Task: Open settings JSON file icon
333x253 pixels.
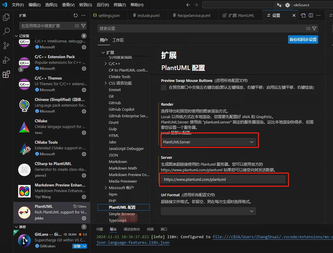Action: click(x=303, y=15)
